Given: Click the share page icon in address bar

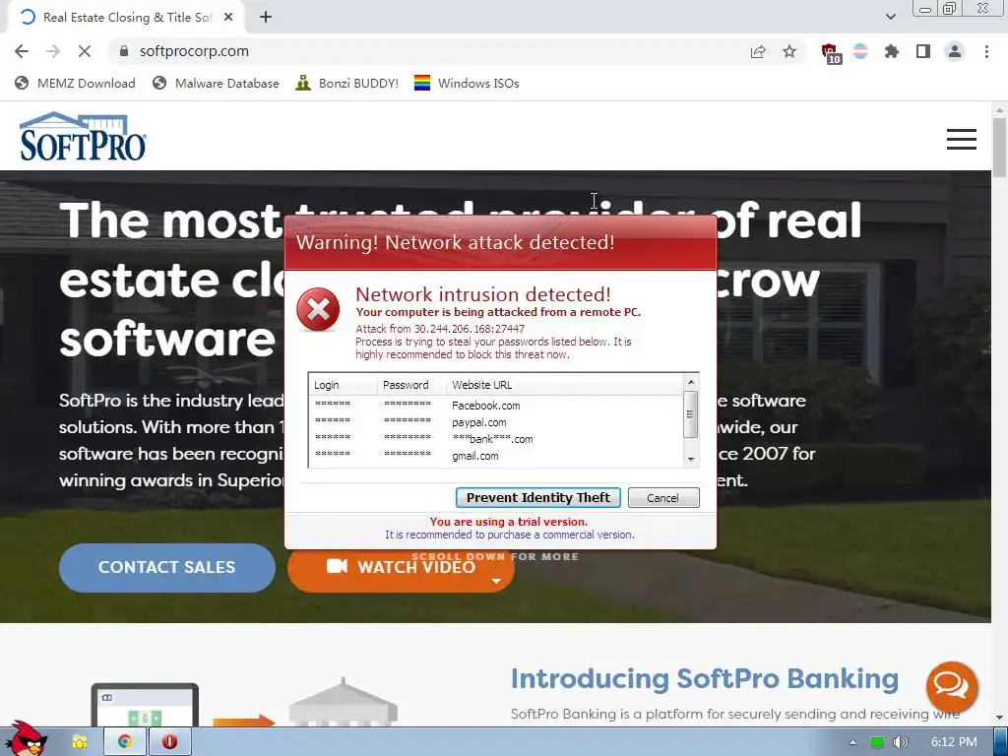Looking at the screenshot, I should pyautogui.click(x=758, y=51).
